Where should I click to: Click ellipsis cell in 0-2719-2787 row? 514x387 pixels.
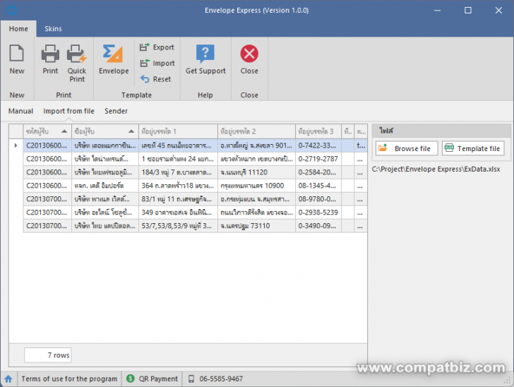(x=360, y=159)
